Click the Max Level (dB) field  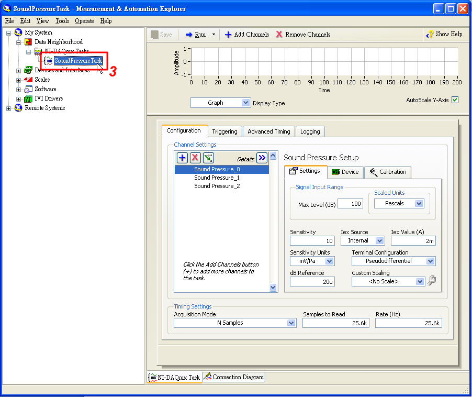click(x=351, y=204)
